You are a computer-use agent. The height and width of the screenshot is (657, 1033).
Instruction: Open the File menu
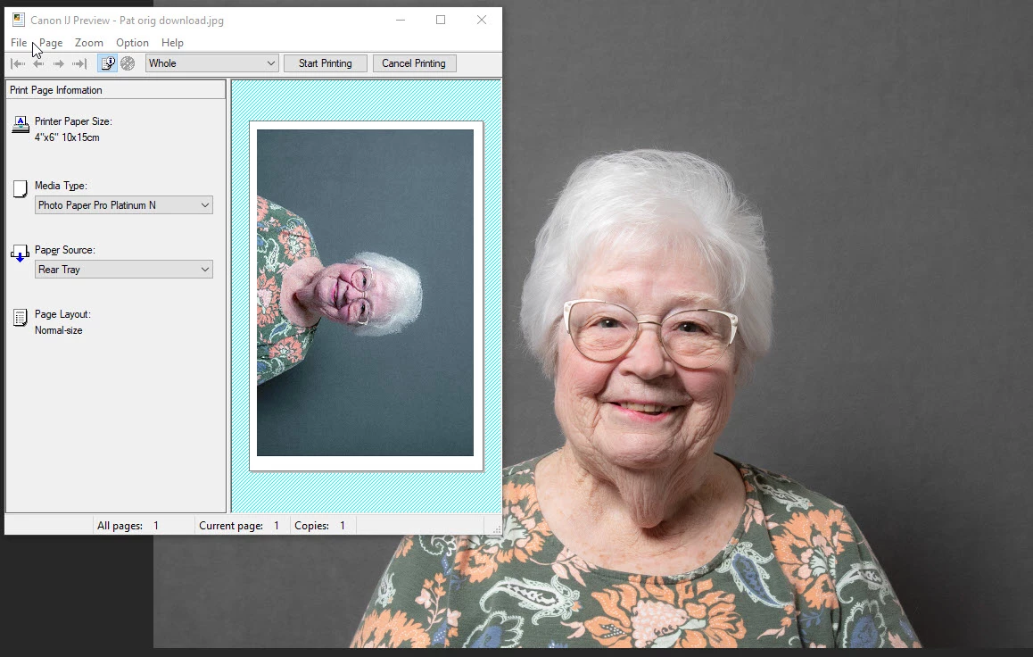19,42
